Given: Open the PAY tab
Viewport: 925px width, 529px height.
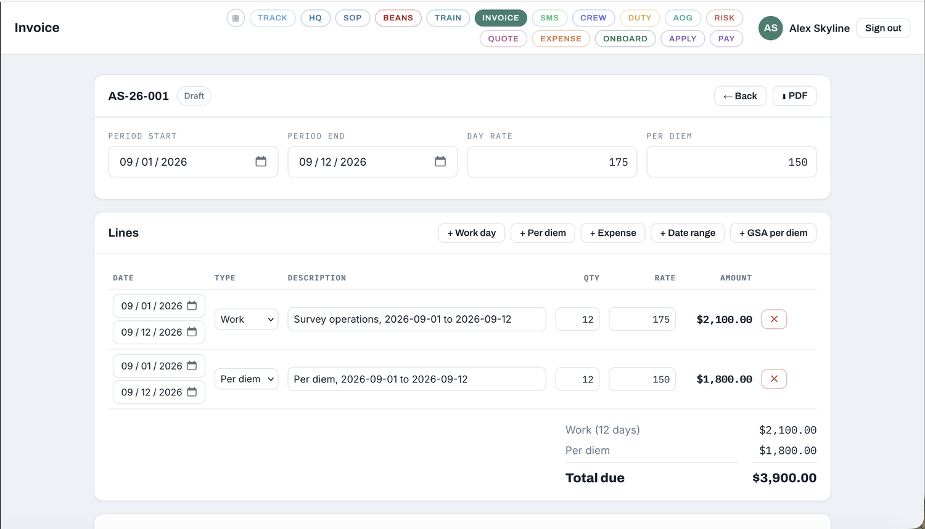Looking at the screenshot, I should click(x=726, y=38).
